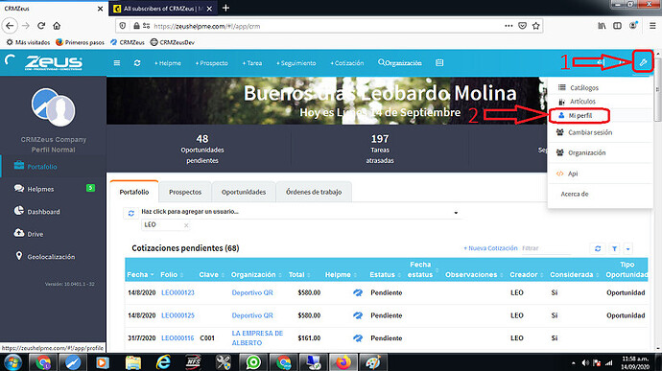Open the calendar icon in Zeus toolbar
Image resolution: width=662 pixels, height=371 pixels.
(x=439, y=63)
